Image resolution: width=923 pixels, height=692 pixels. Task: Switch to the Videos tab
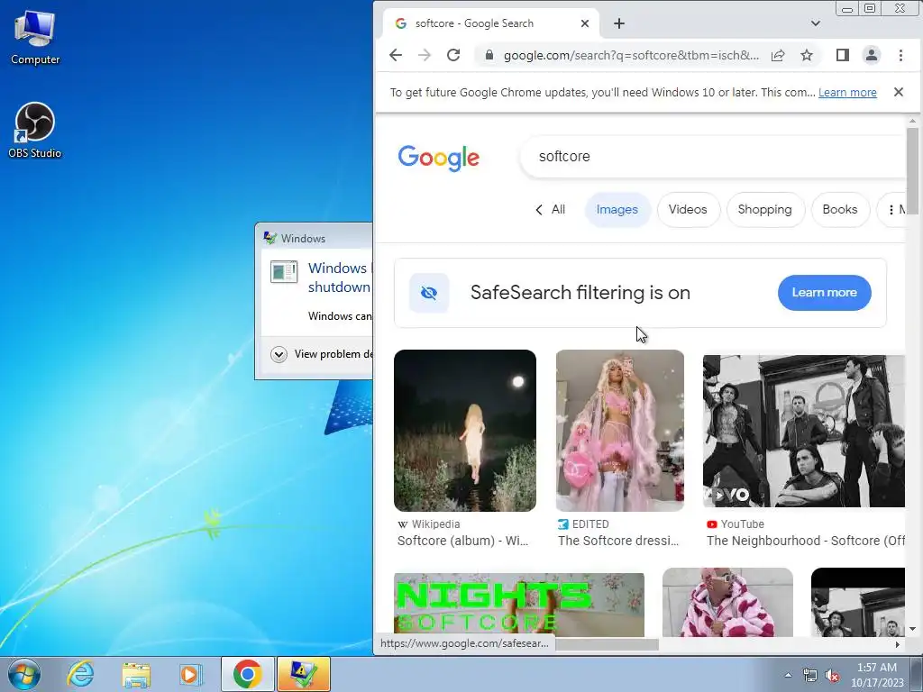[688, 209]
